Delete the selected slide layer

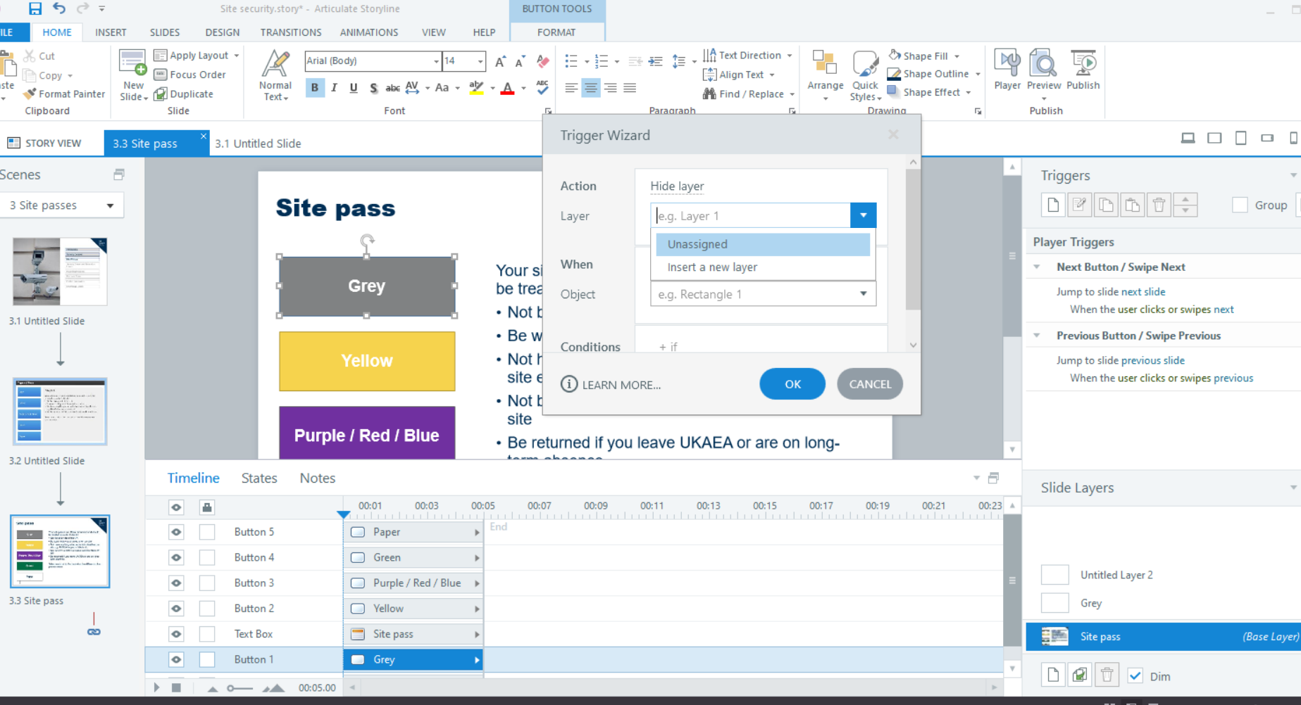pos(1107,675)
